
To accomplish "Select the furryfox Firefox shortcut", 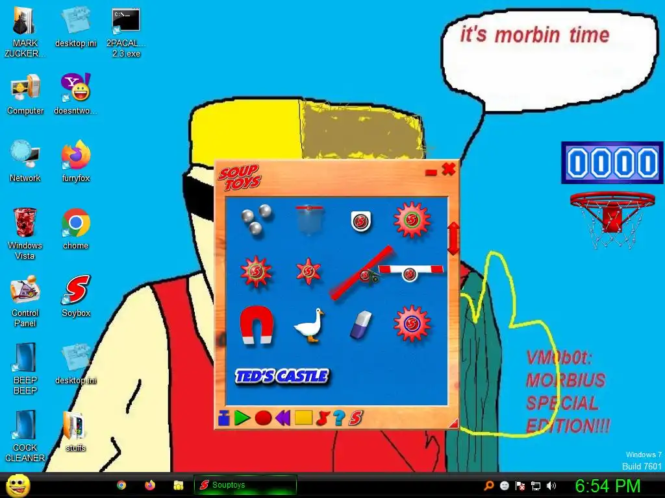I will 76,161.
